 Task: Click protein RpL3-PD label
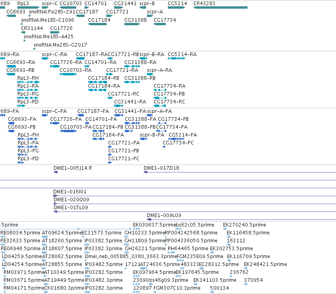click(x=28, y=159)
